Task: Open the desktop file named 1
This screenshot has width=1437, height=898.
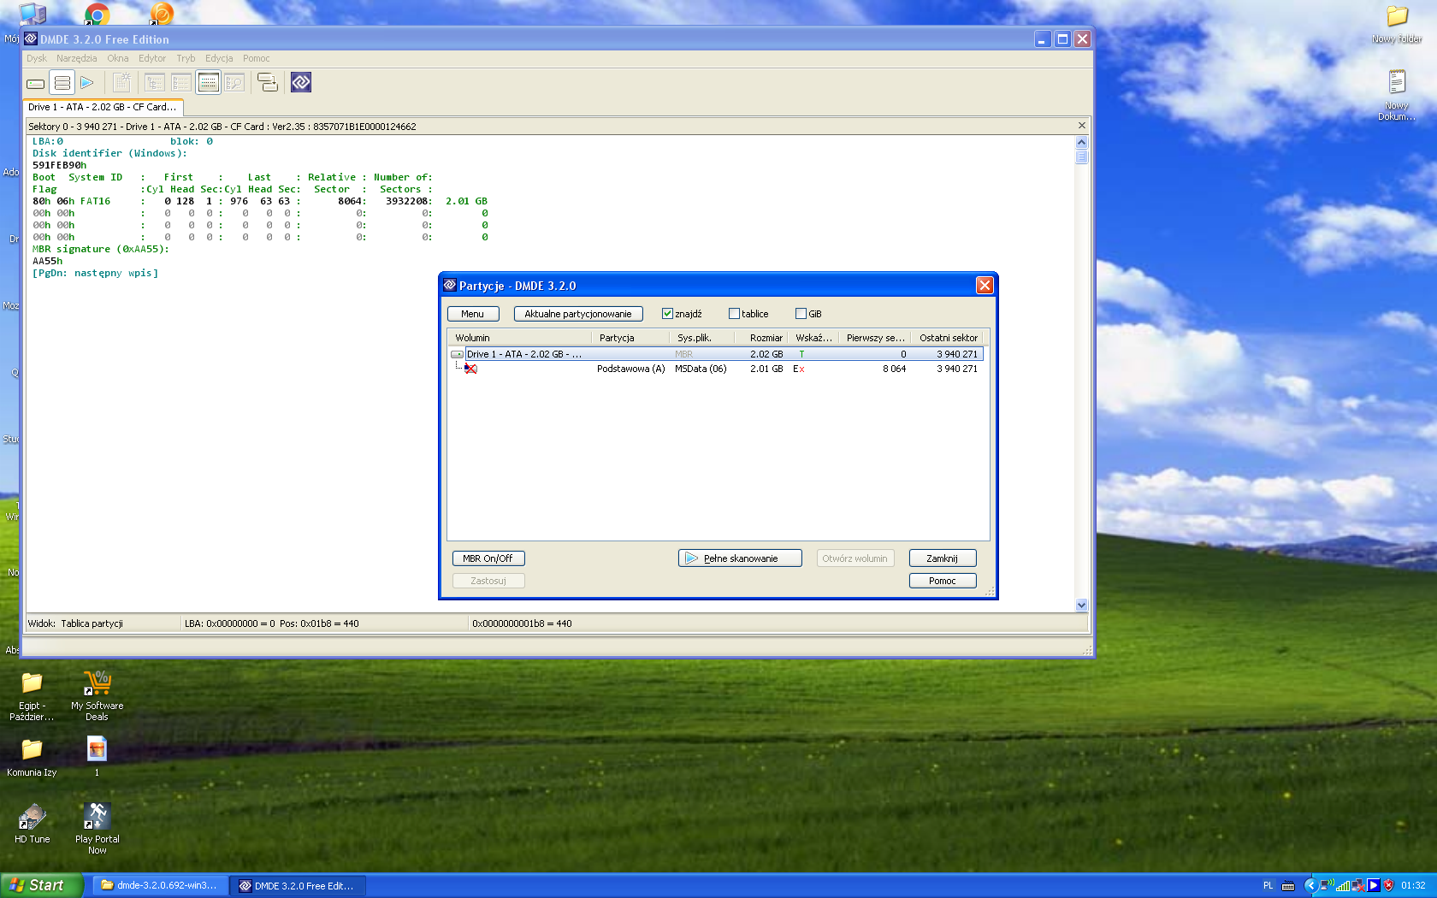Action: click(x=97, y=758)
